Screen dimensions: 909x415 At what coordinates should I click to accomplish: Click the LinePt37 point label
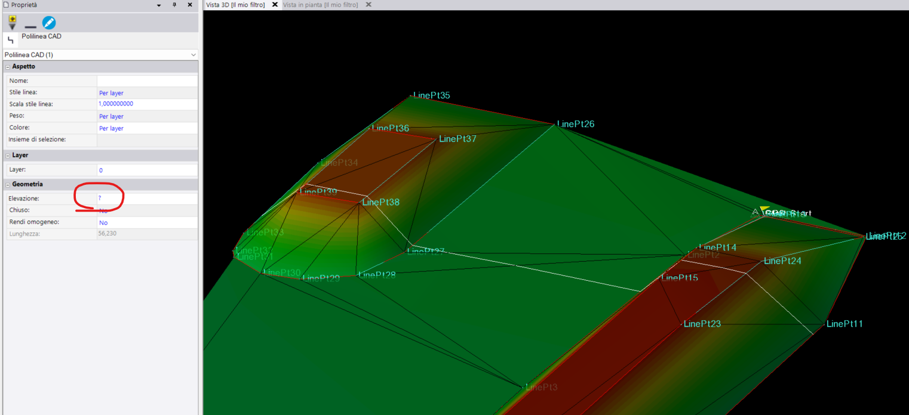click(457, 138)
